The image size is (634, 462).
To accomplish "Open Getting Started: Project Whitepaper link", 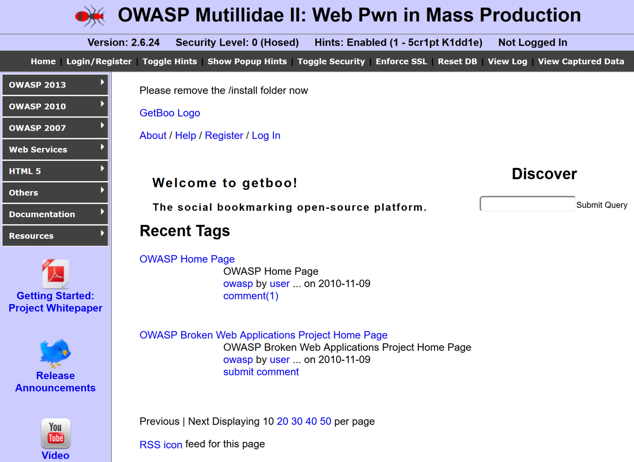I will click(x=55, y=302).
